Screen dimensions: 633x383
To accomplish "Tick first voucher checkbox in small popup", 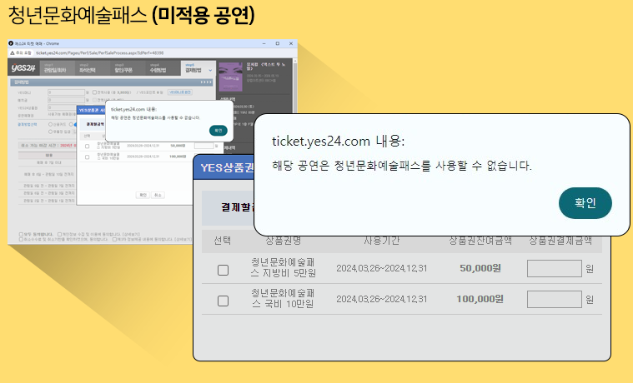I will [88, 147].
